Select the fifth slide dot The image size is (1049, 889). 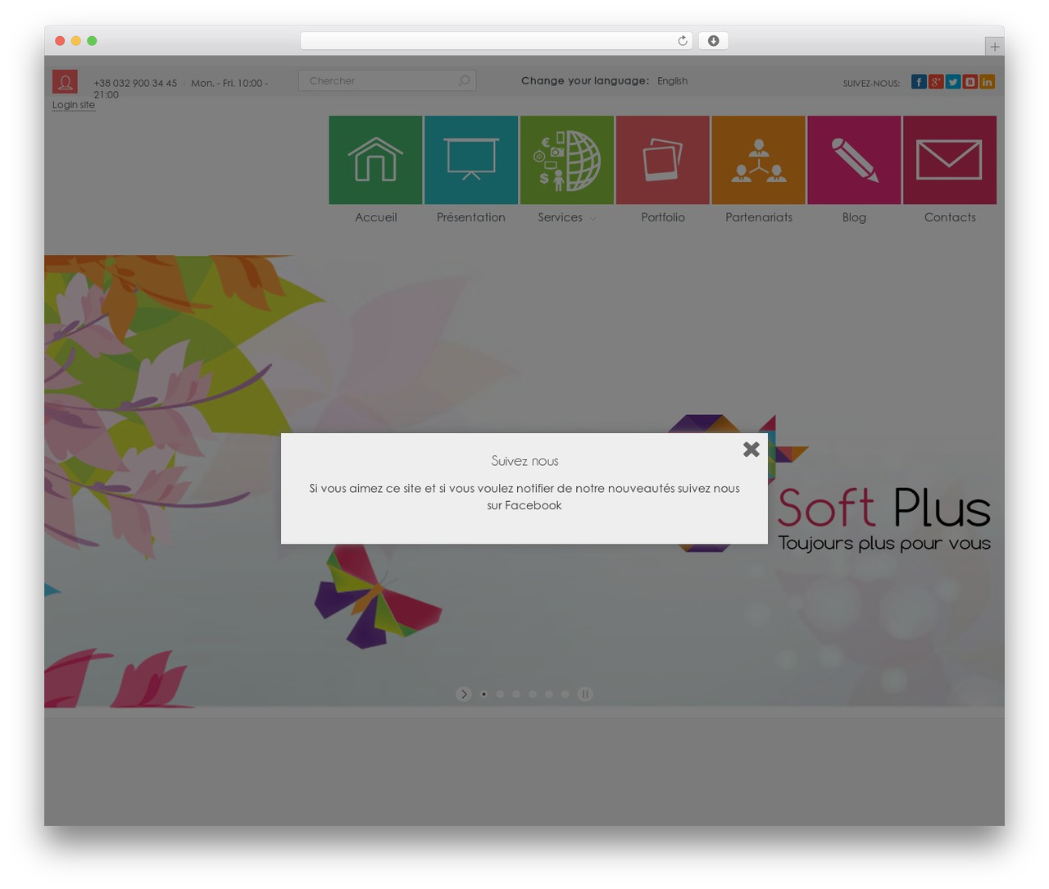[549, 694]
